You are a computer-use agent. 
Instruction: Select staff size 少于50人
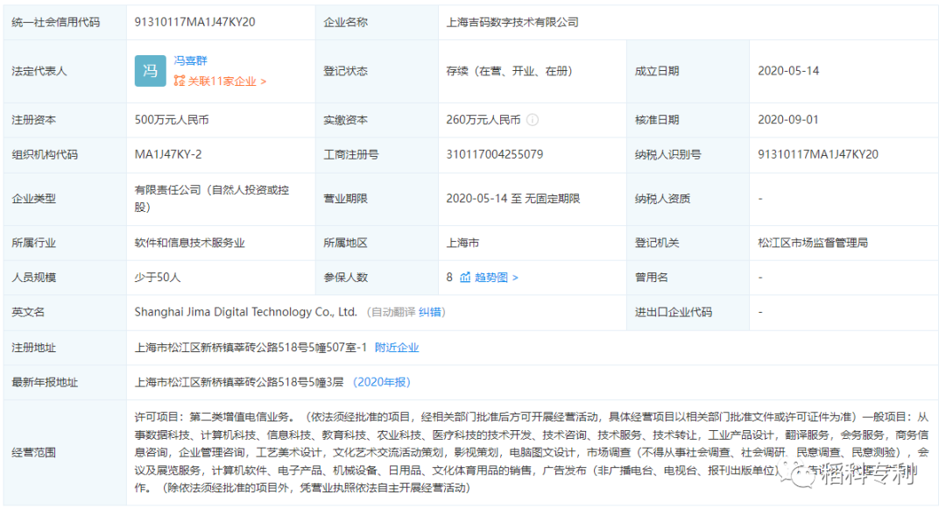click(158, 278)
